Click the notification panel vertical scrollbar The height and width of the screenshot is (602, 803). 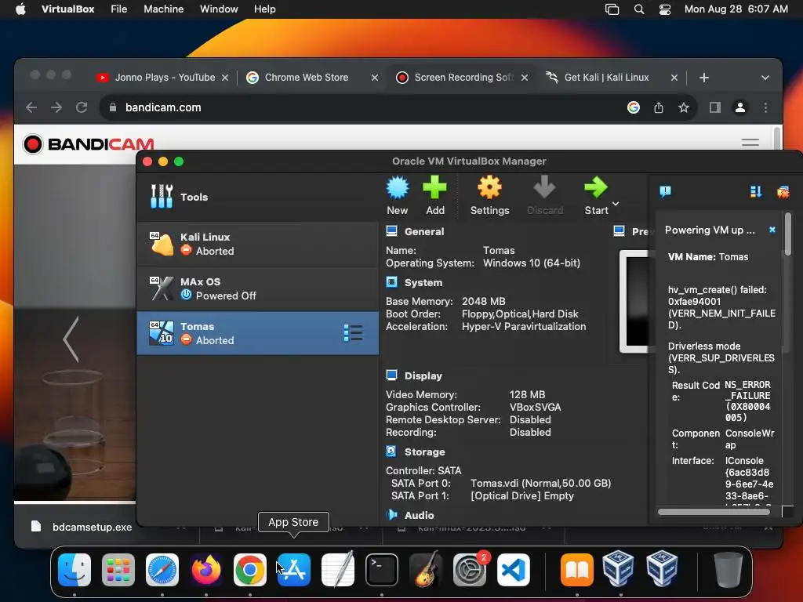click(x=787, y=234)
